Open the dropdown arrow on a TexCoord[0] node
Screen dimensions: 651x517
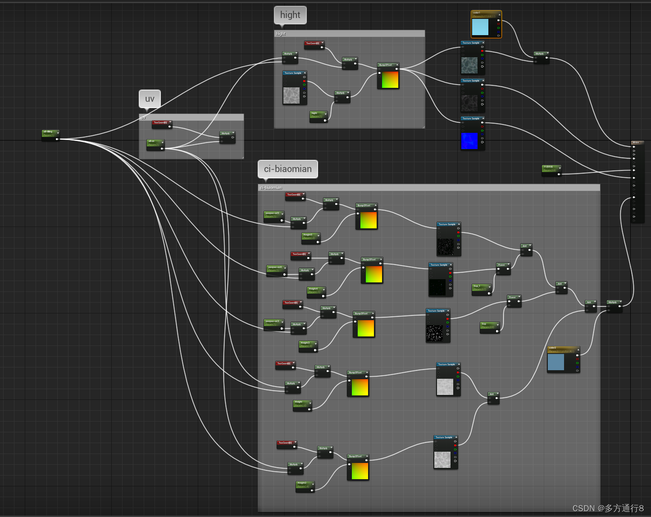[x=170, y=122]
